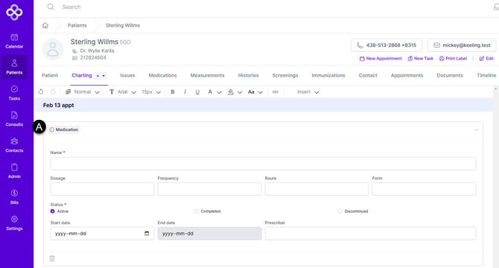Viewport: 499px width, 268px height.
Task: Undo the last edit in the toolbar
Action: [41, 92]
